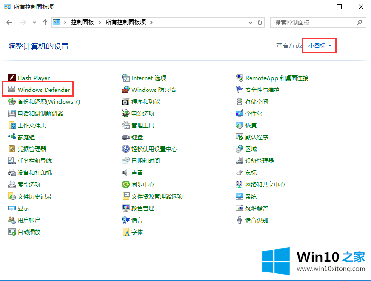Screen dimensions: 371x281
Task: Open the 凭据管理器 safe icon
Action: pos(11,149)
